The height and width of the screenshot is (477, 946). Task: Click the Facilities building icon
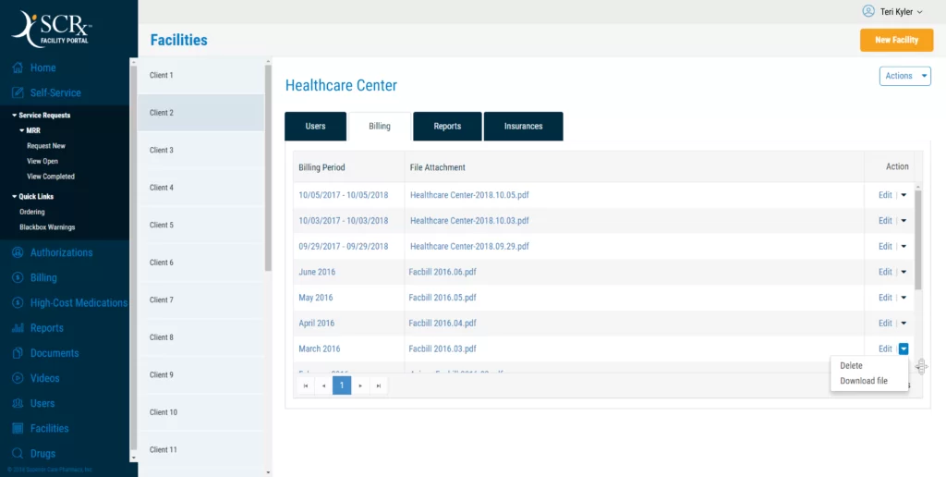tap(18, 429)
